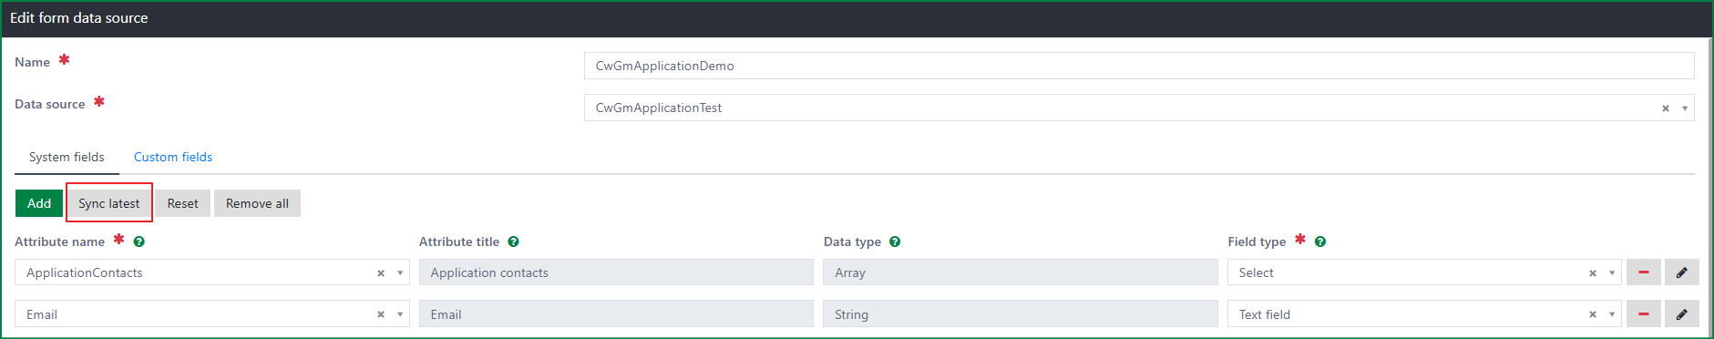Clear the ApplicationContacts attribute name selection
This screenshot has height=339, width=1714.
click(381, 273)
